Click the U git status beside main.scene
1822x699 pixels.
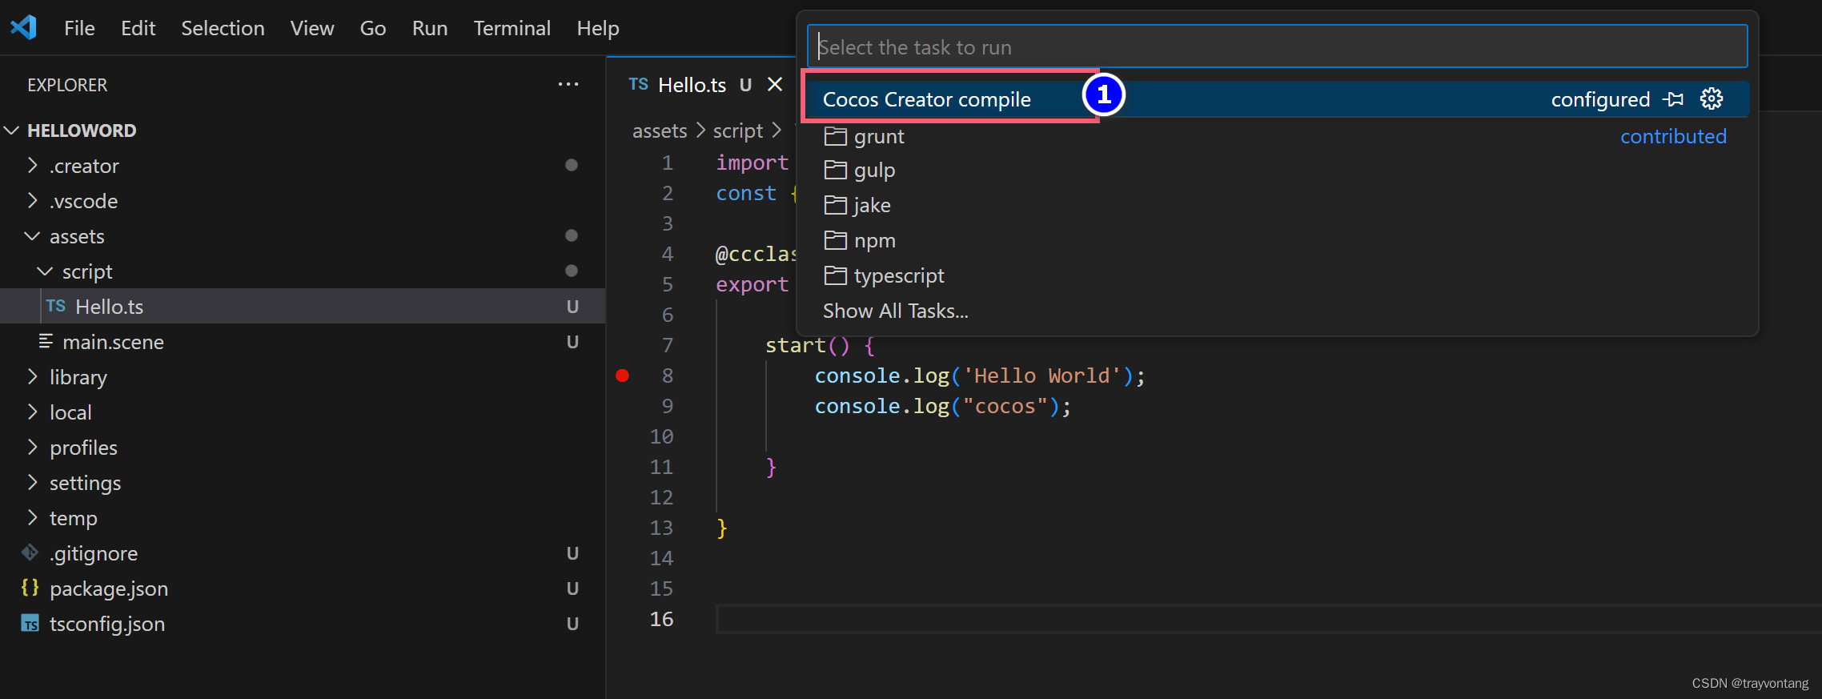tap(572, 342)
